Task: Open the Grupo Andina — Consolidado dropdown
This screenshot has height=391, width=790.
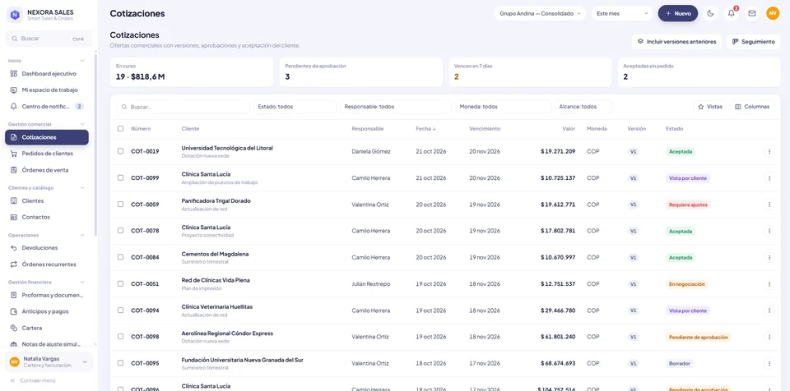Action: tap(540, 14)
